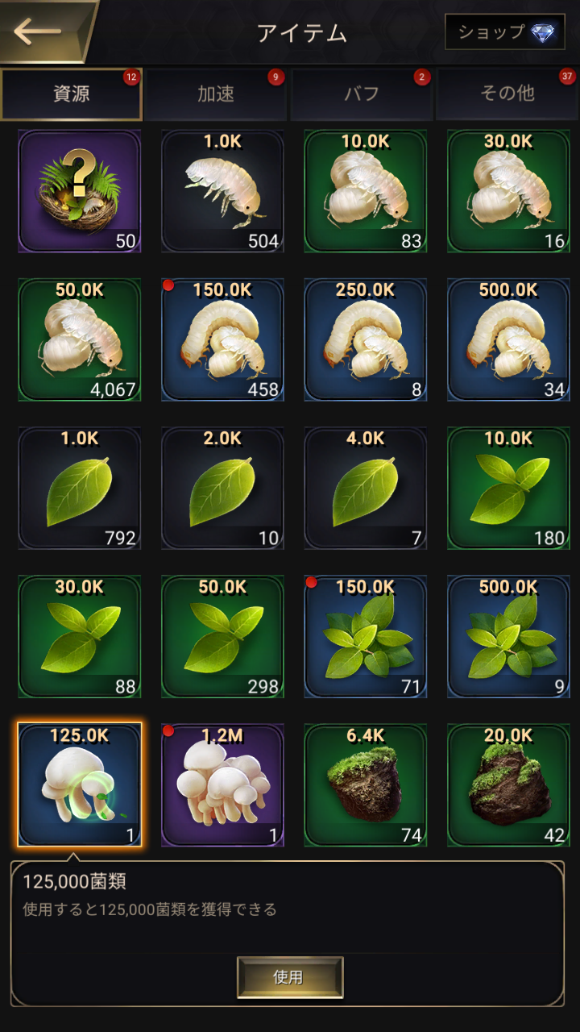Image resolution: width=580 pixels, height=1032 pixels.
Task: Go back using the arrow button
Action: click(39, 31)
